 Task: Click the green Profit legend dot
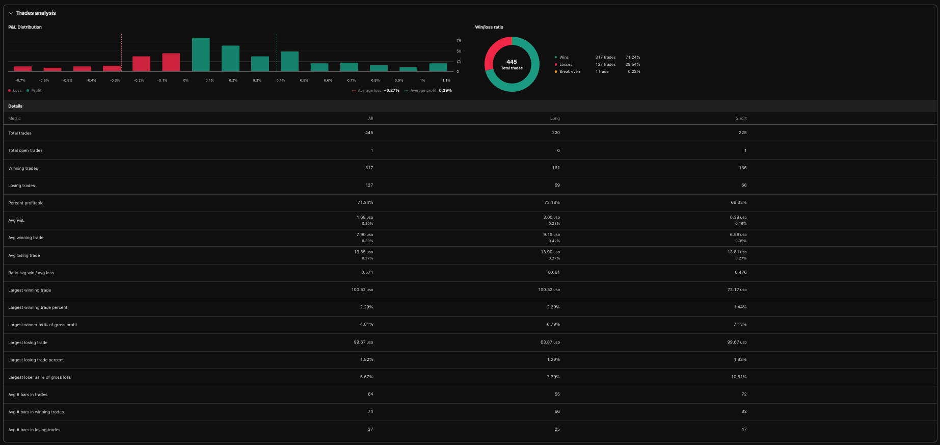28,91
